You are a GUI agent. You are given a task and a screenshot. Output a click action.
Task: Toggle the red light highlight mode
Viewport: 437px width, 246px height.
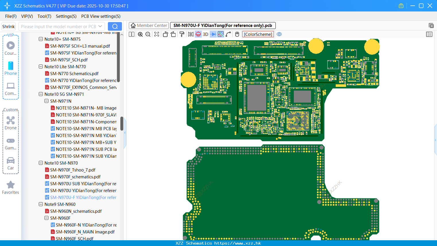(198, 34)
